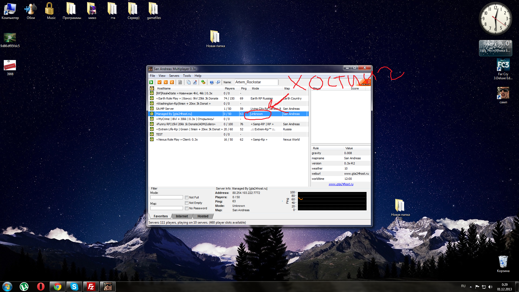Click the Mode filter text field

point(167,197)
